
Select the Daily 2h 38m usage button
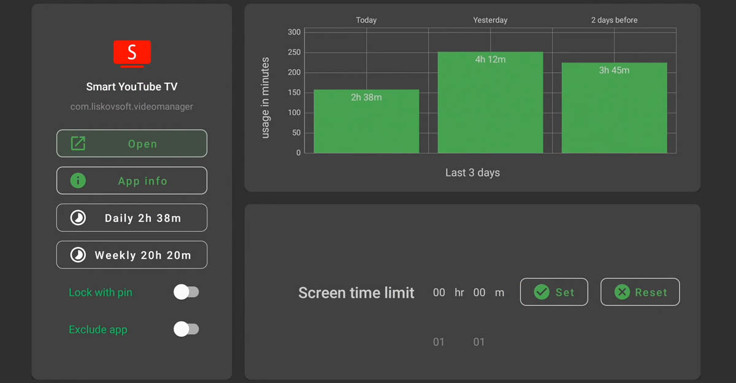132,218
